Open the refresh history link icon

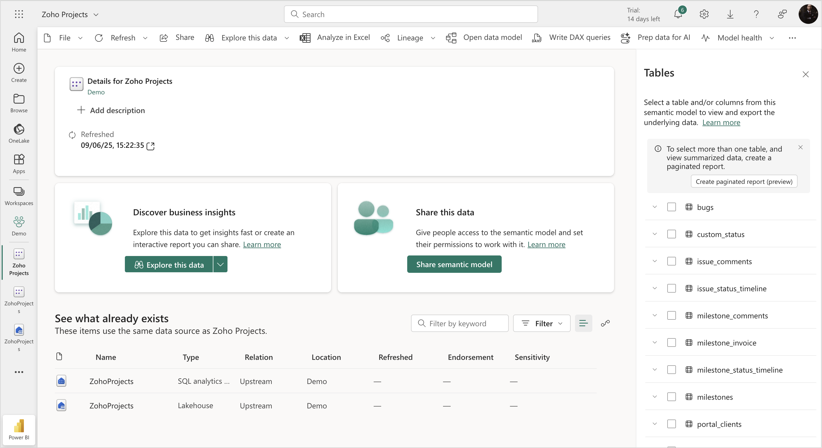click(150, 146)
